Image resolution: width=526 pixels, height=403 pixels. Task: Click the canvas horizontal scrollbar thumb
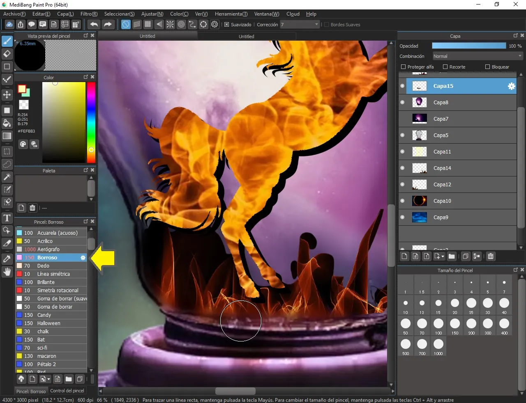click(235, 391)
